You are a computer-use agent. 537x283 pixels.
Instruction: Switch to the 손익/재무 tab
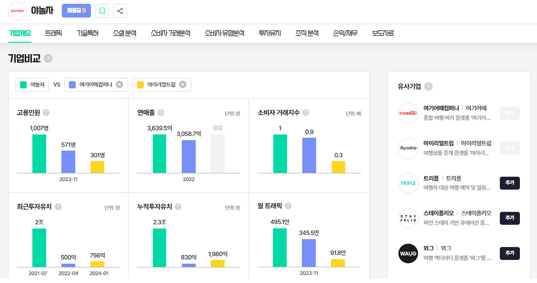pyautogui.click(x=345, y=33)
